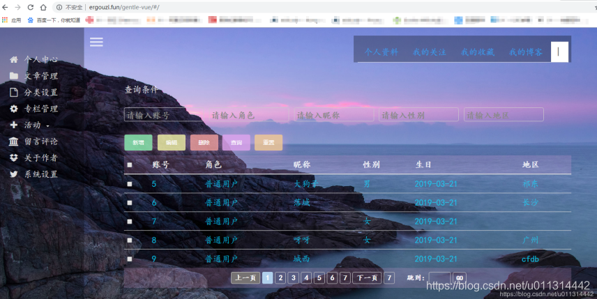Image resolution: width=597 pixels, height=299 pixels.
Task: Select page 3 in pagination
Action: click(x=294, y=277)
